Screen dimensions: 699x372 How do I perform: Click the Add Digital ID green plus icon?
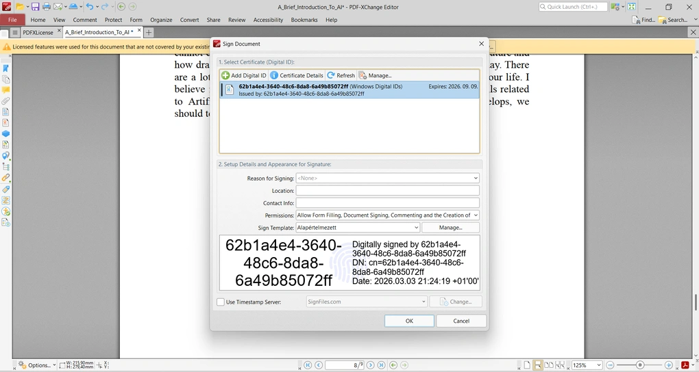(x=225, y=75)
